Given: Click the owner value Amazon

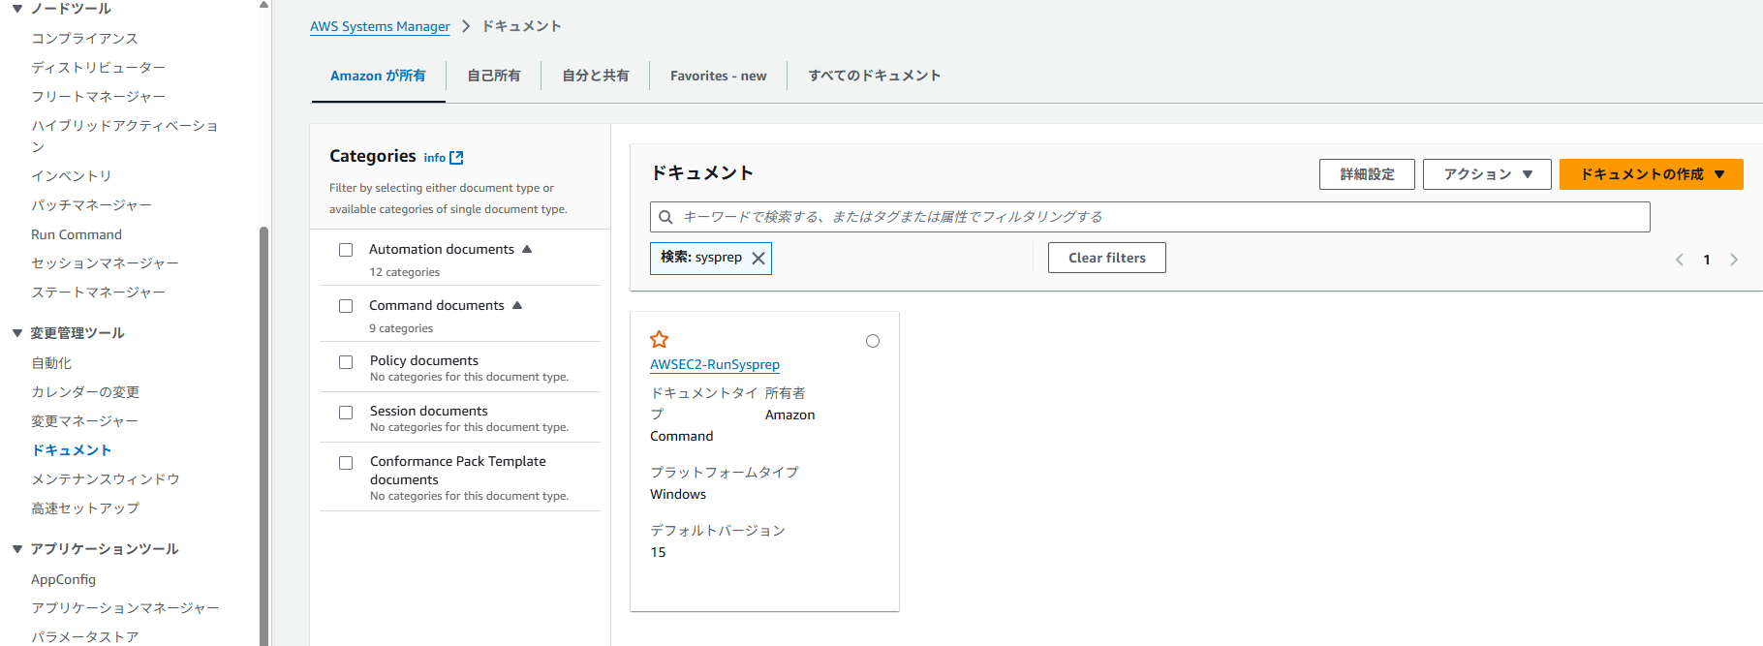Looking at the screenshot, I should 789,415.
